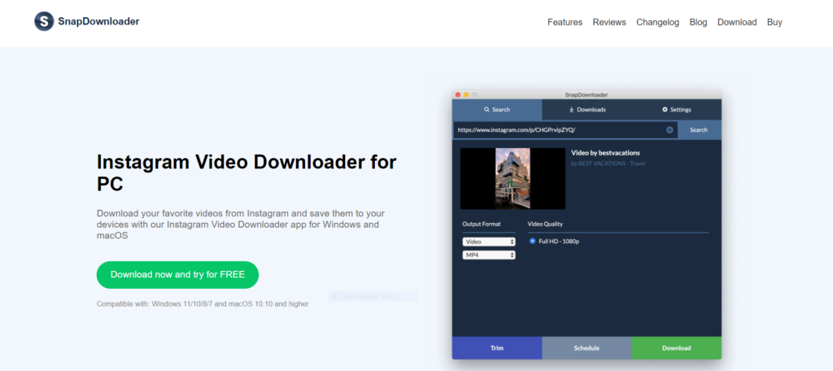Click the 'Compatible with: Windows 11/10/8/7' text
Screen dimensions: 833x371
pyautogui.click(x=203, y=304)
